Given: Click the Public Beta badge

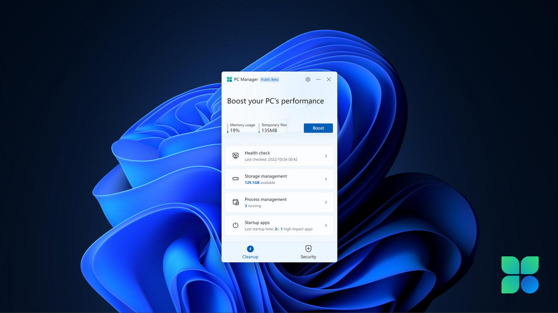Looking at the screenshot, I should pyautogui.click(x=269, y=80).
